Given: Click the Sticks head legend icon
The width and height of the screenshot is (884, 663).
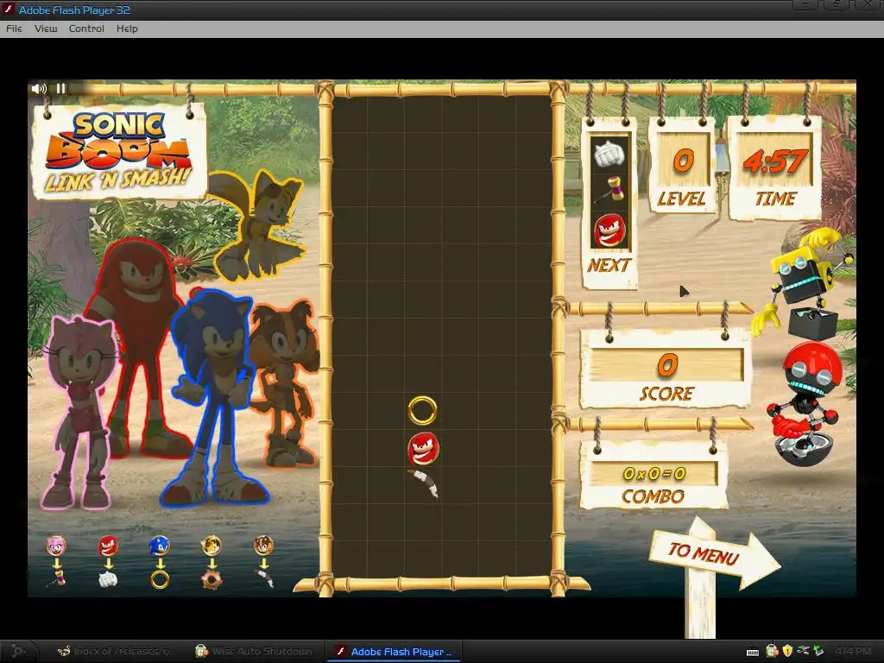Looking at the screenshot, I should 263,546.
